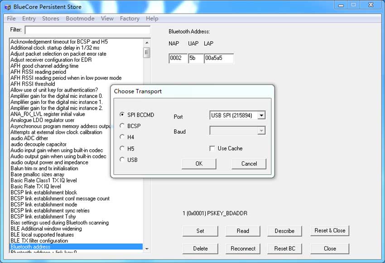385x263 pixels.
Task: Enable the Use Cache checkbox
Action: tap(212, 148)
